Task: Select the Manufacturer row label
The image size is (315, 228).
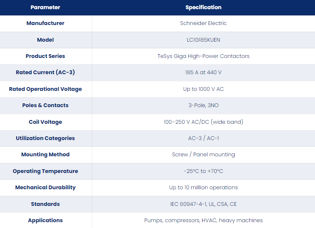Action: pyautogui.click(x=45, y=23)
